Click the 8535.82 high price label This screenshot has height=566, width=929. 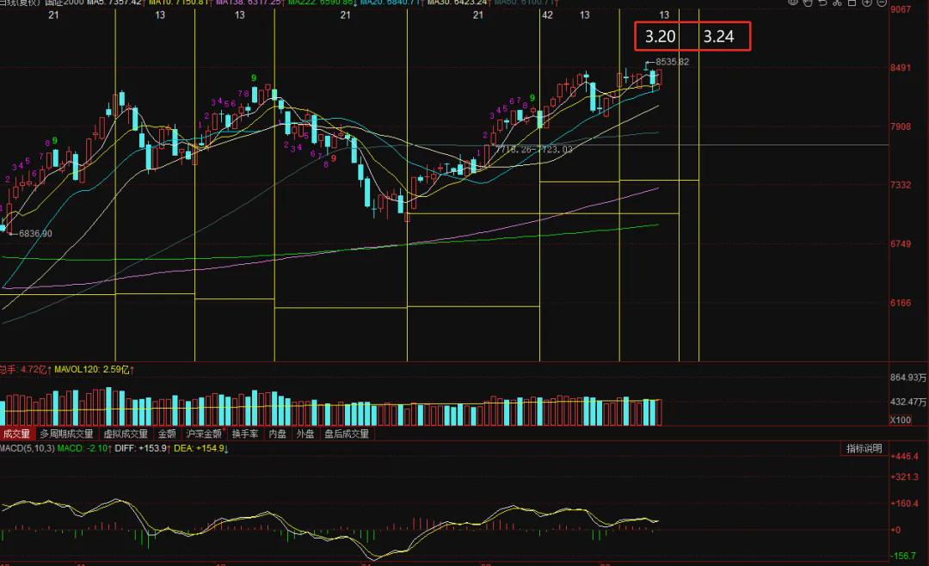click(x=672, y=62)
